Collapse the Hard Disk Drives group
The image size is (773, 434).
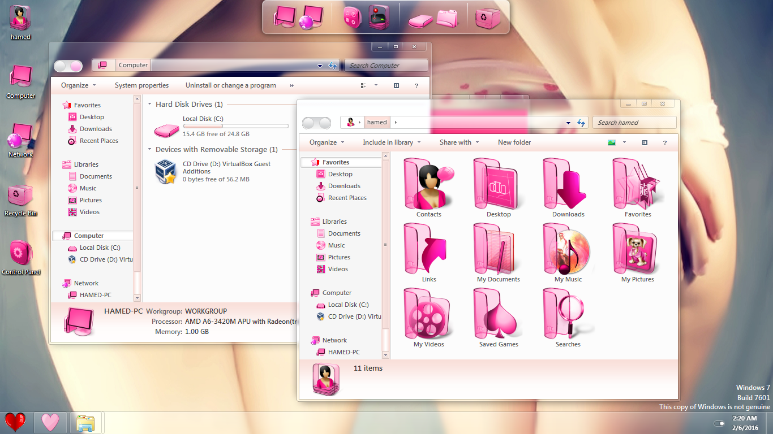150,105
